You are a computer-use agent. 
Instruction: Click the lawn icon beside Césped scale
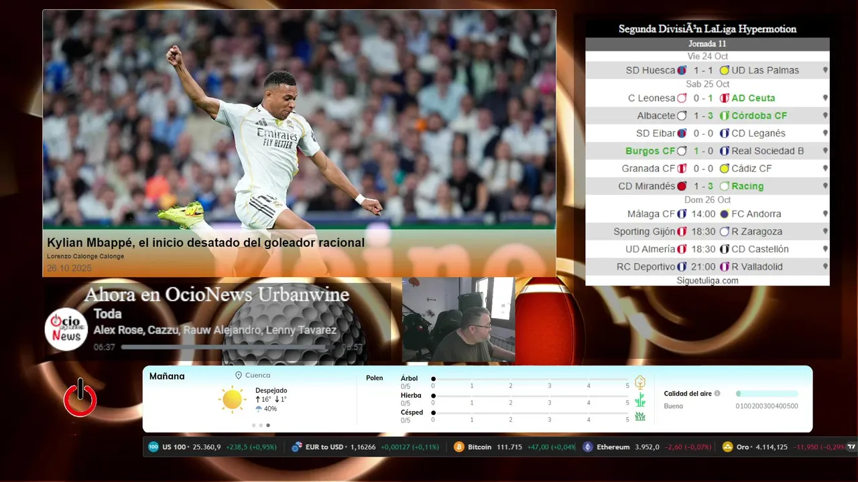(640, 416)
